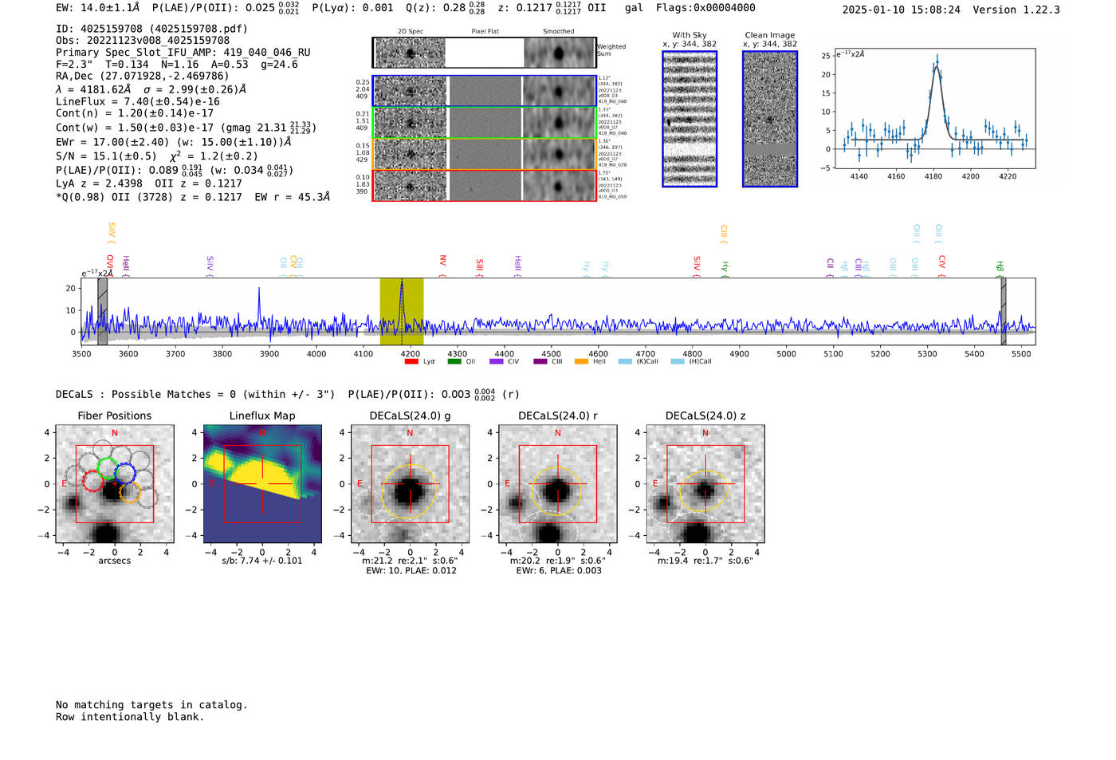This screenshot has width=1116, height=760.
Task: Open the With Sky image strip
Action: pyautogui.click(x=690, y=119)
